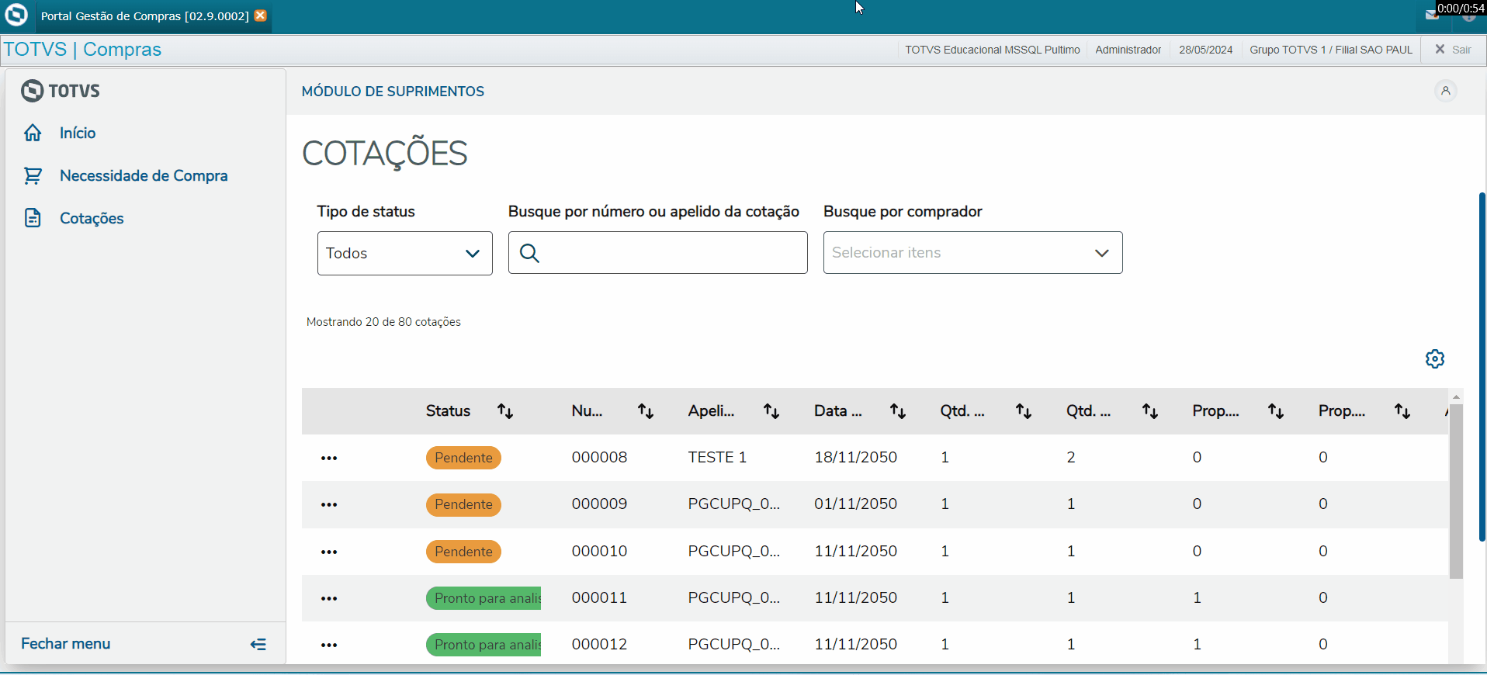Screen dimensions: 1487x675
Task: Click Sair to log out
Action: coord(1454,50)
